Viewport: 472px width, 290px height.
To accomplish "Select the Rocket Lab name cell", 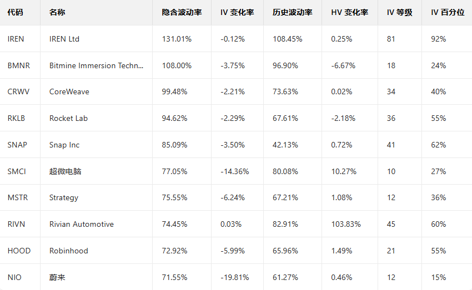I will tap(68, 118).
